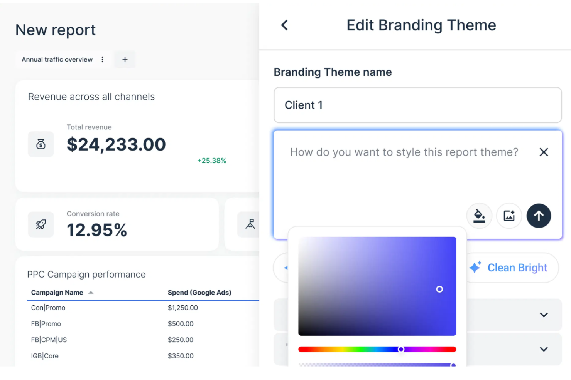Click the Client 1 theme name field
This screenshot has height=380, width=571.
[417, 105]
